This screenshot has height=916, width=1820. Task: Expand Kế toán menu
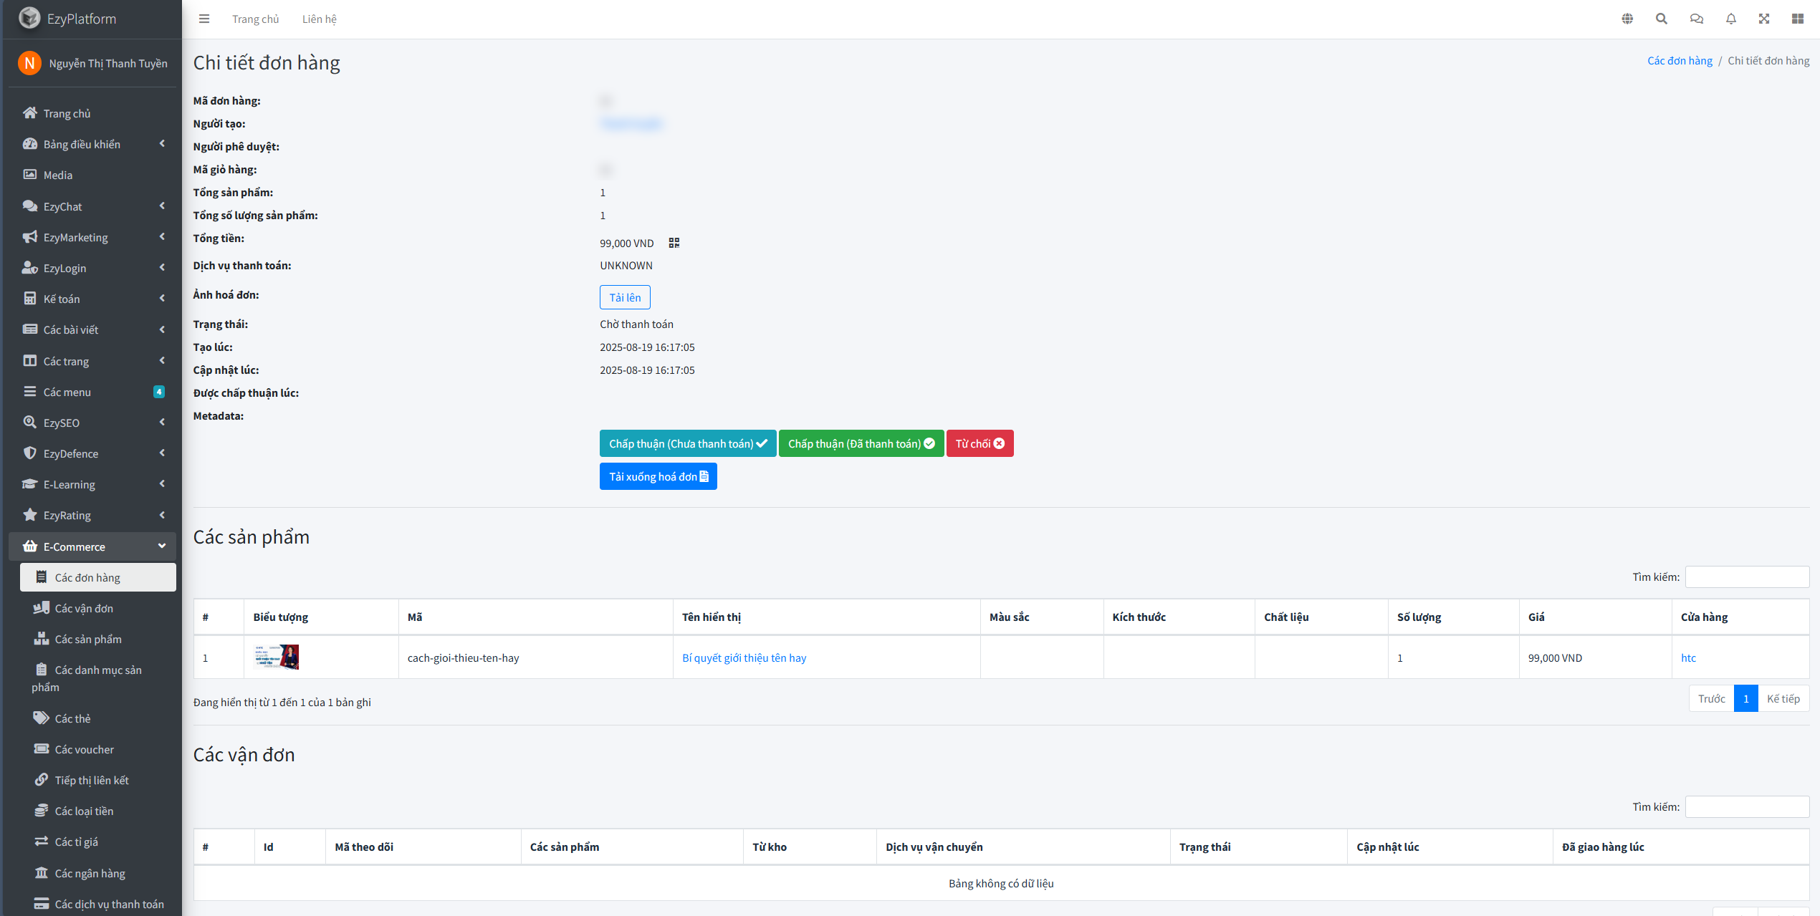(x=92, y=299)
